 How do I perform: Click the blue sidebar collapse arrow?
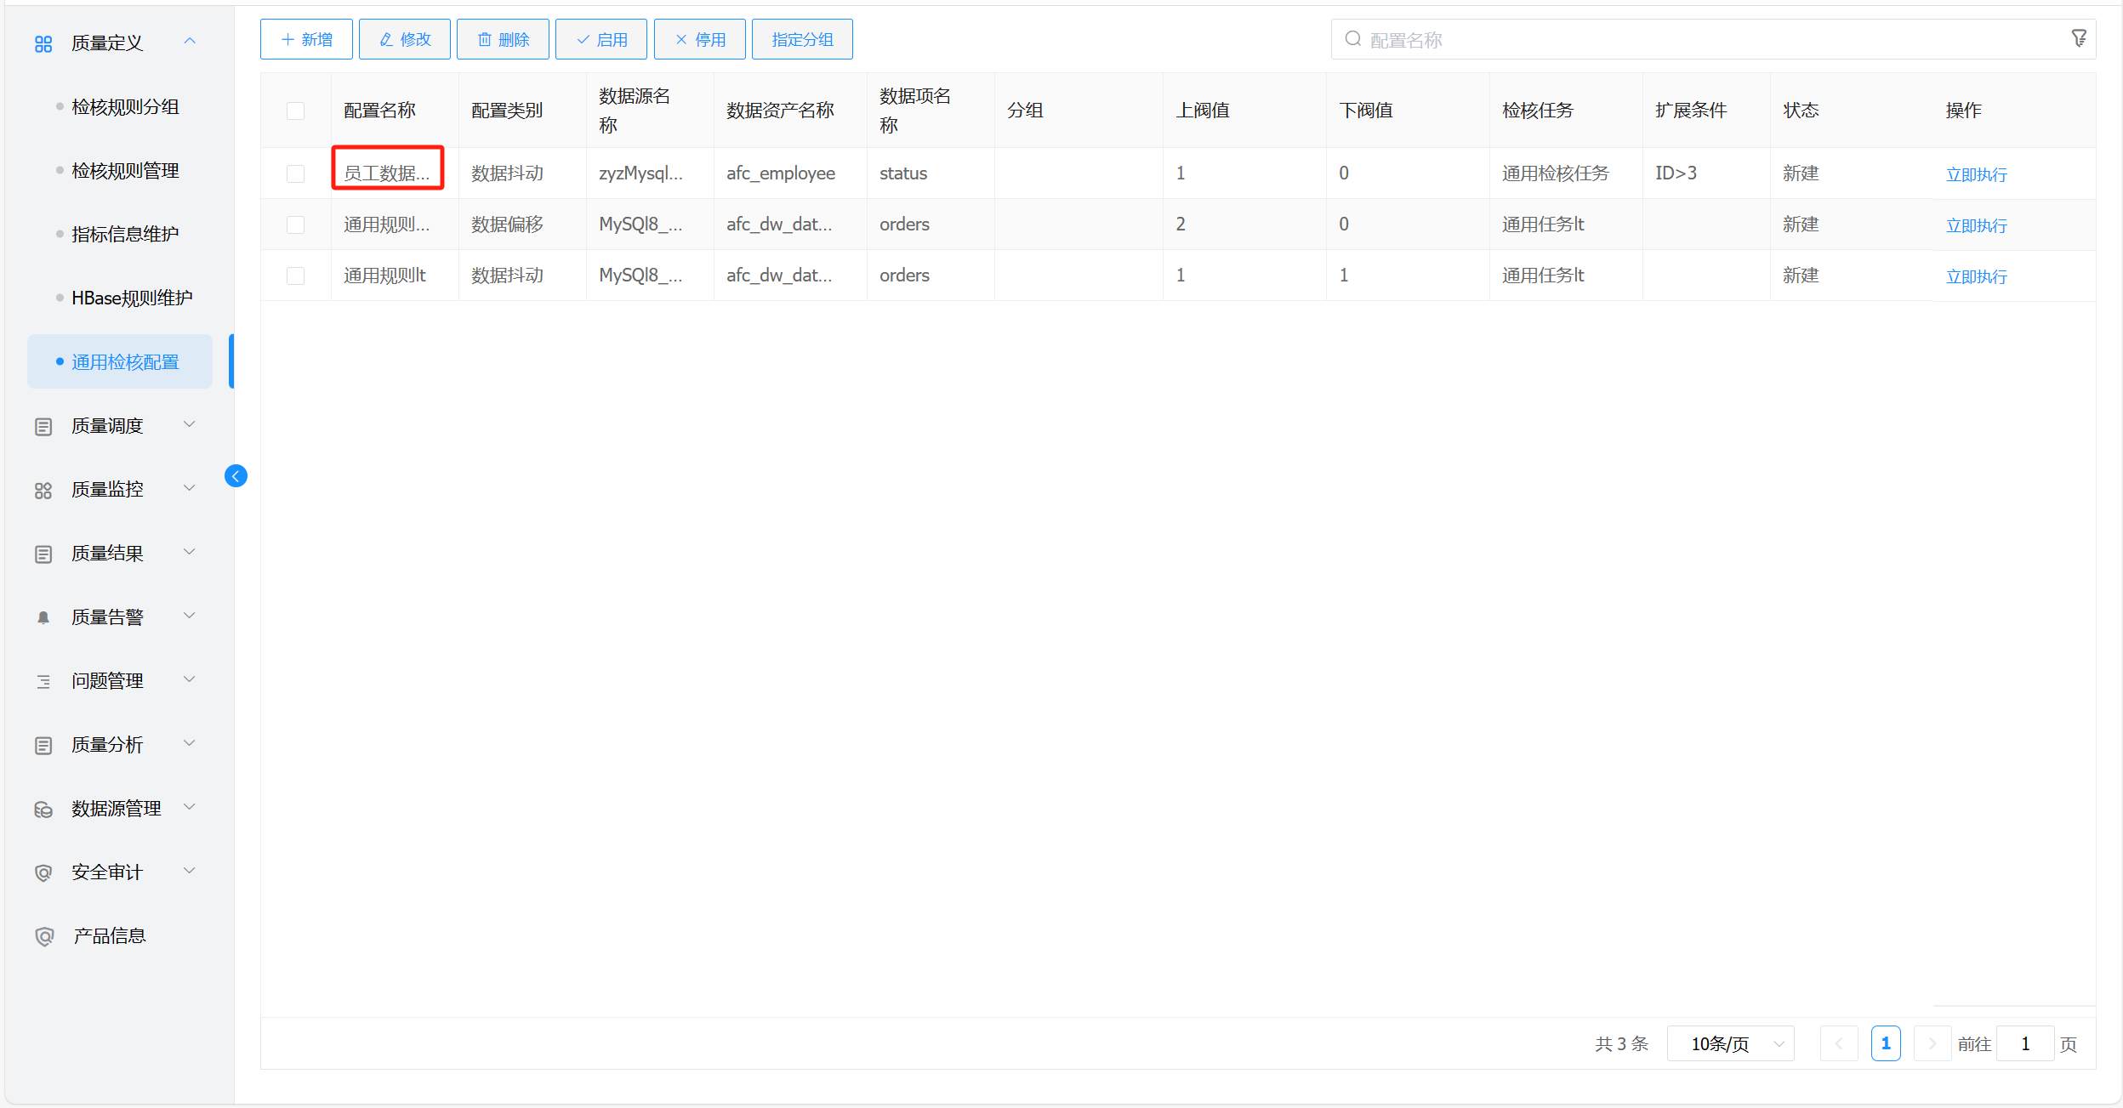click(236, 476)
